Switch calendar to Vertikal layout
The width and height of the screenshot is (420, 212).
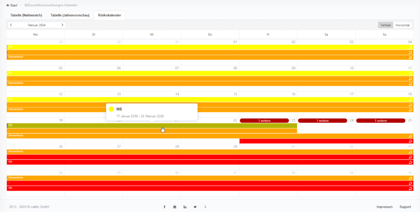click(x=385, y=25)
